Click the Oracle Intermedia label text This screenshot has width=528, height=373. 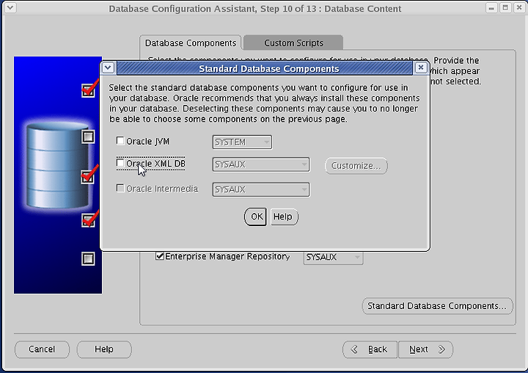click(x=162, y=189)
